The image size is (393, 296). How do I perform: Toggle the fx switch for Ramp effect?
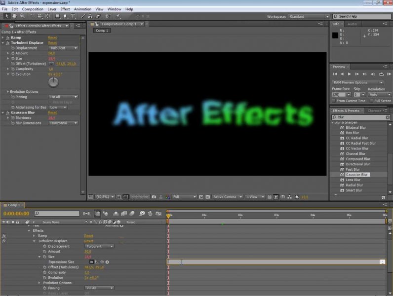pos(4,236)
